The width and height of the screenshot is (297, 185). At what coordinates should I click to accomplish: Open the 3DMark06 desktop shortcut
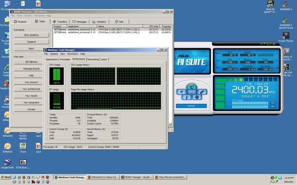click(7, 132)
